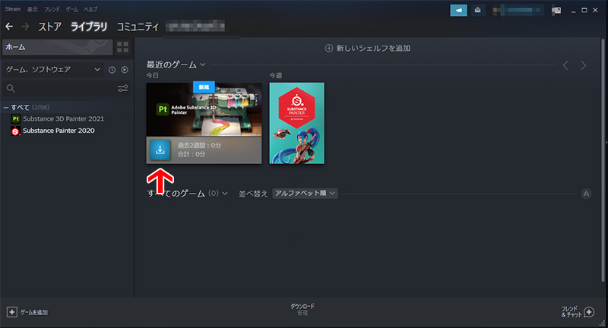The width and height of the screenshot is (608, 328).
Task: Click ゲームを追加 at bottom left
Action: [x=27, y=312]
